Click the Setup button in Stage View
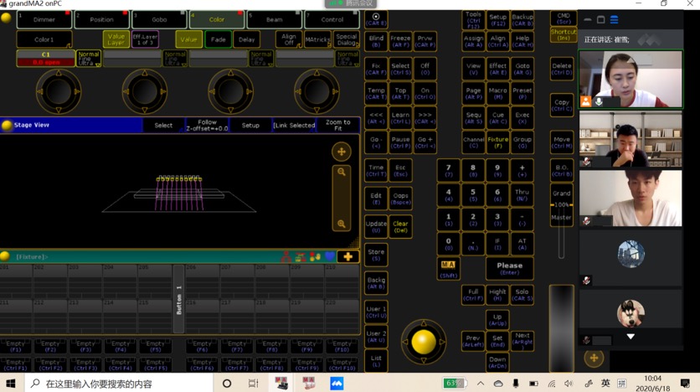 point(250,126)
